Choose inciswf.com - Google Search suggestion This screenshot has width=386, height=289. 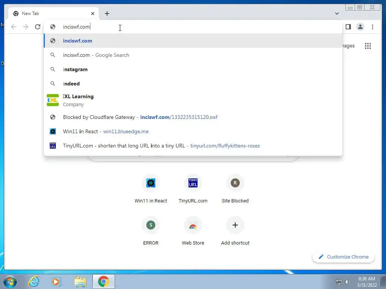pyautogui.click(x=193, y=55)
